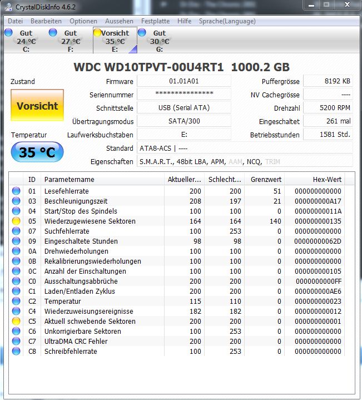
Task: Click the Drehzahl value 5200 RPM
Action: click(x=328, y=108)
